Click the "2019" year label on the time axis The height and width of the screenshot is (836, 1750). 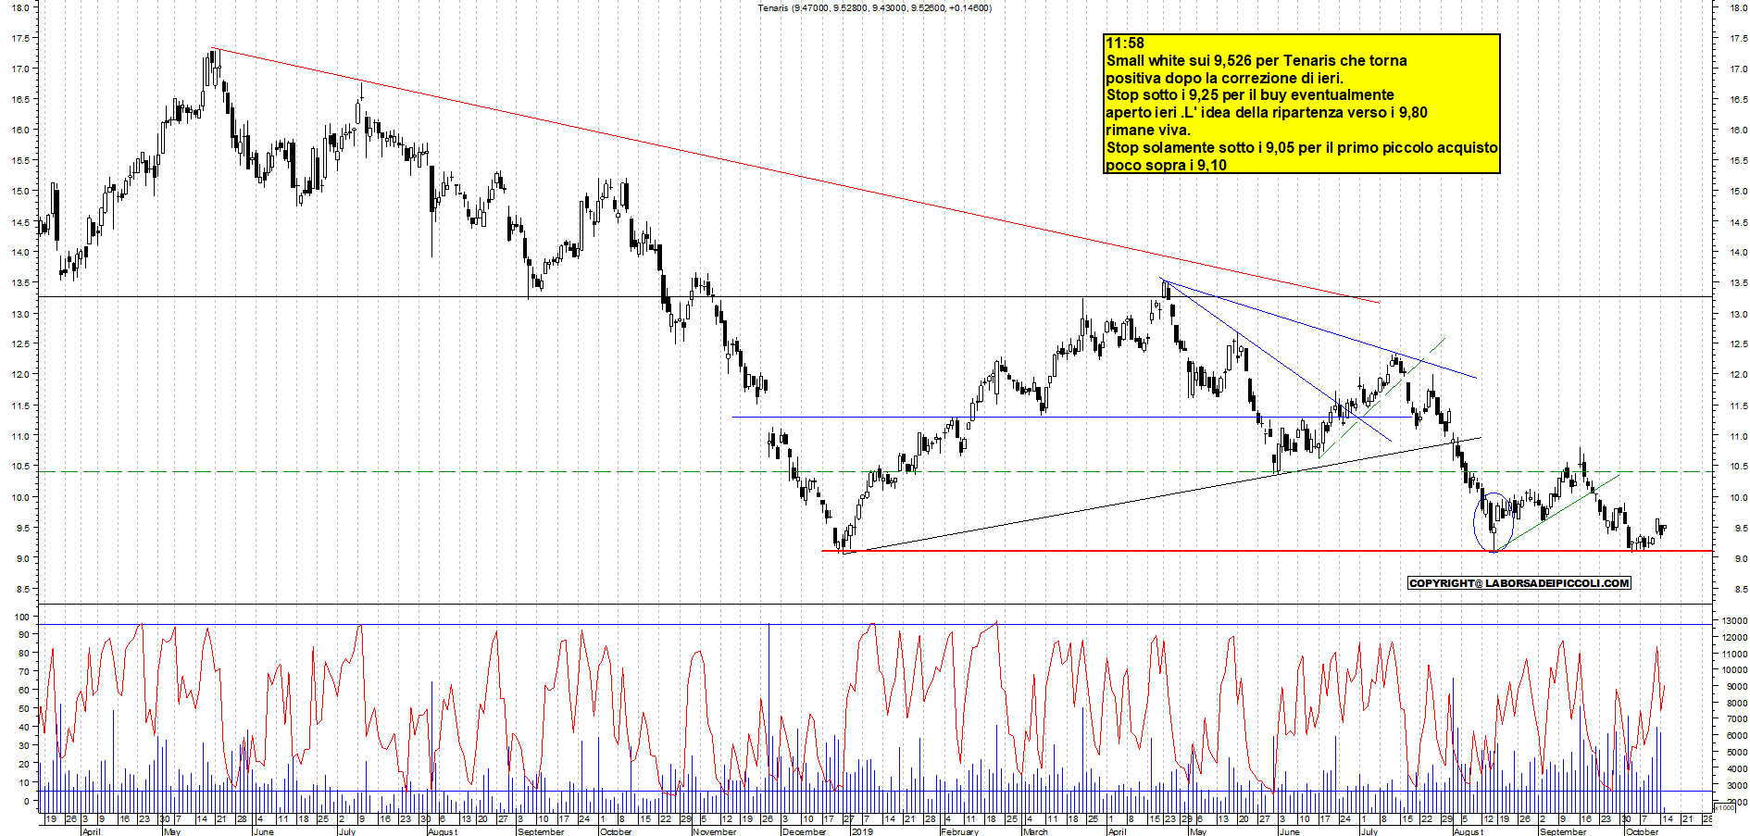[x=862, y=831]
